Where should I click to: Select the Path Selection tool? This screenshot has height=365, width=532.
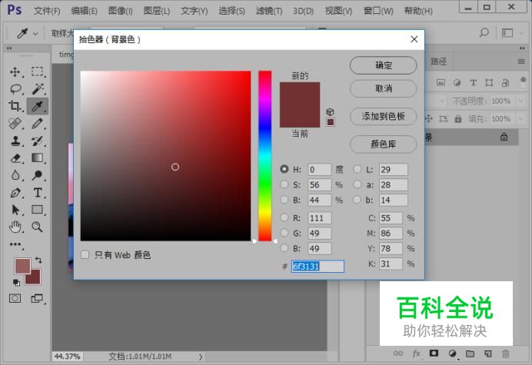(15, 210)
